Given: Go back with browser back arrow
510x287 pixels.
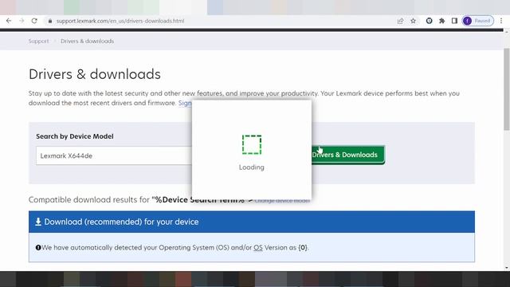Looking at the screenshot, I should coord(9,21).
